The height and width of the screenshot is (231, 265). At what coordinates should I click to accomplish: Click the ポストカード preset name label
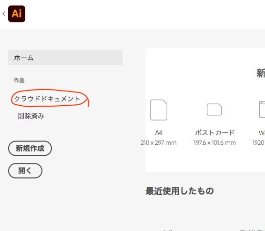coord(214,132)
